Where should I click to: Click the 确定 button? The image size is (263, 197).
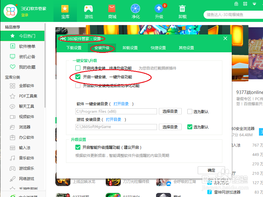click(211, 170)
